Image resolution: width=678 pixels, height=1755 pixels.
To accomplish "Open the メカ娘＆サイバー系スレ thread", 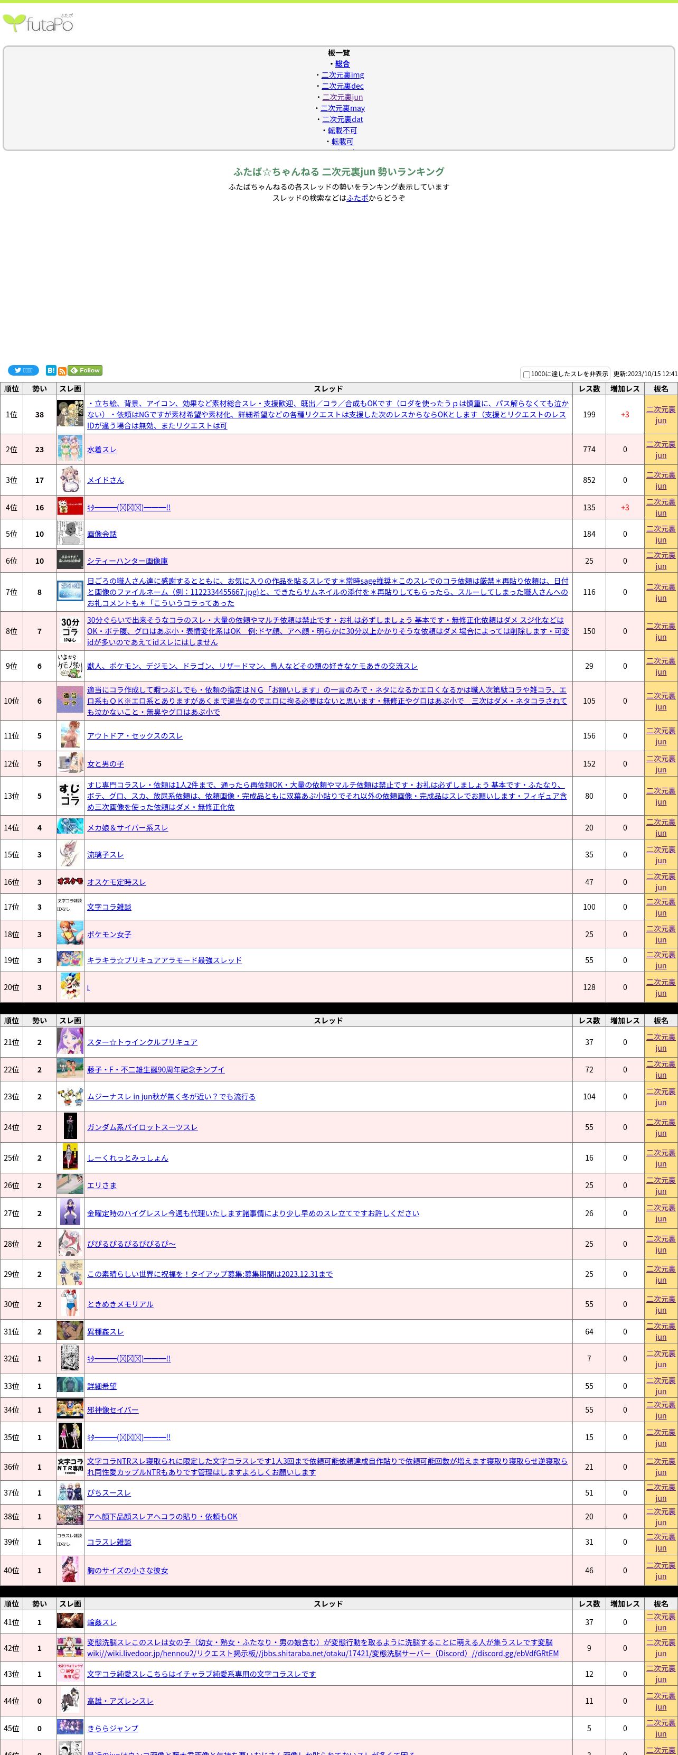I will point(127,828).
